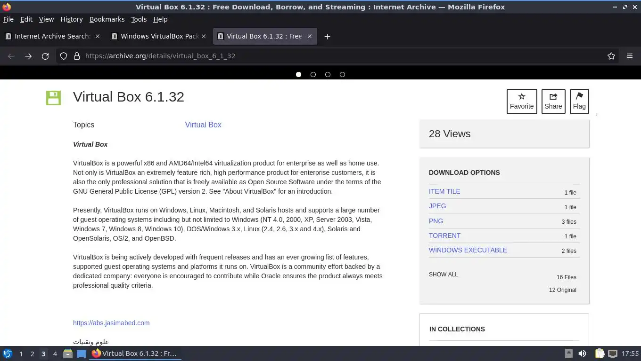This screenshot has width=641, height=361.
Task: Click the Virtual Box 6.1.32 heading
Action: tap(129, 97)
